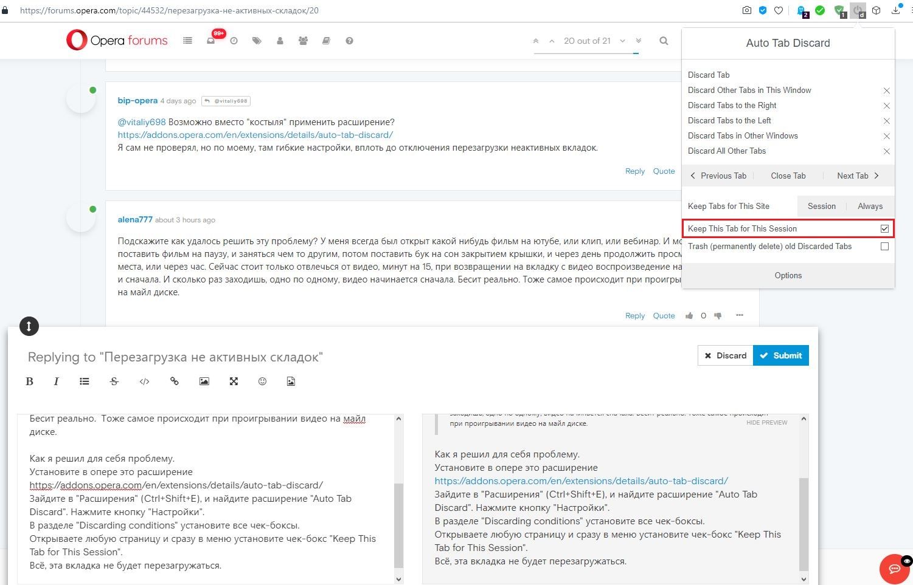Go to previous post single up arrow

pos(552,41)
